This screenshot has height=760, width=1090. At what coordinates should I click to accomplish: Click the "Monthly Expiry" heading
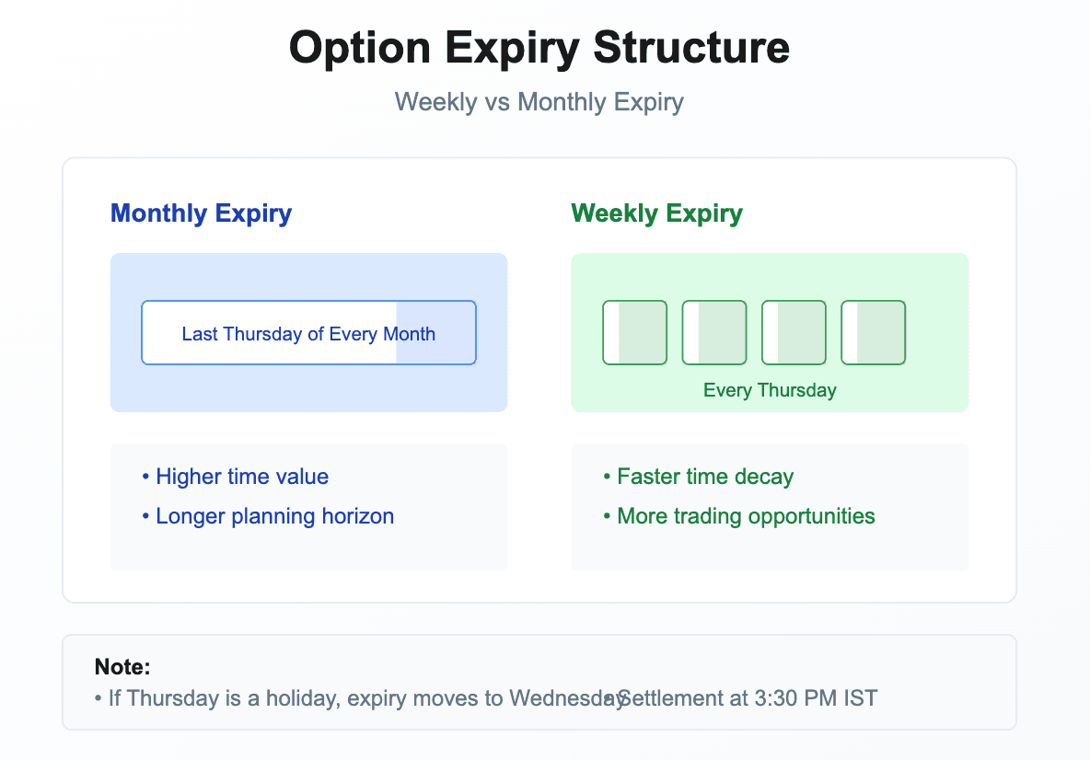pyautogui.click(x=201, y=213)
